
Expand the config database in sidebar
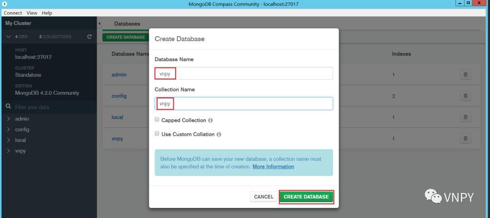click(x=9, y=129)
